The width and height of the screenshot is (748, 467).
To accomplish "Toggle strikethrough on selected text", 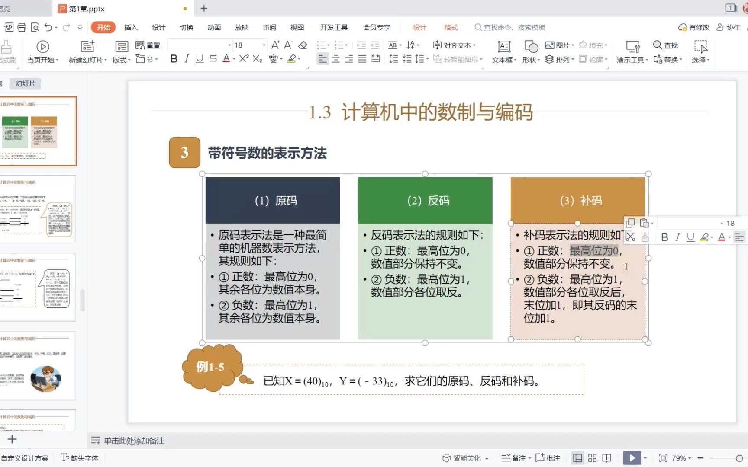I will tap(212, 59).
